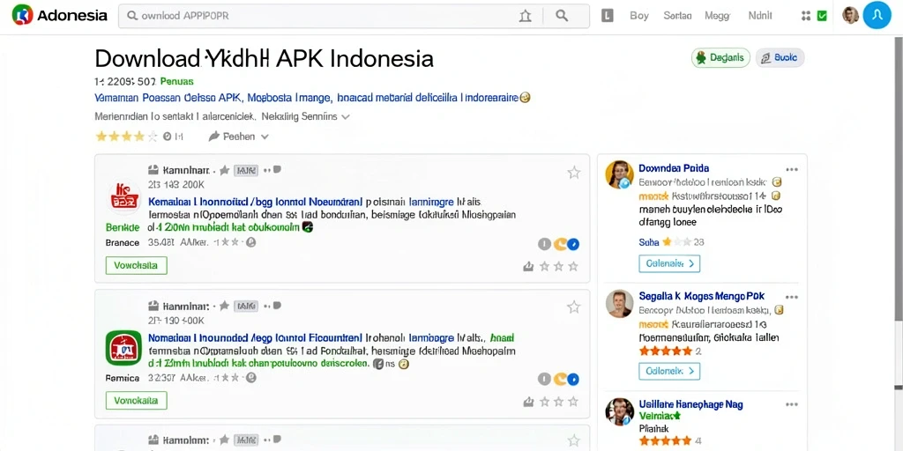
Task: Open the apps grid icon in header
Action: pyautogui.click(x=806, y=16)
